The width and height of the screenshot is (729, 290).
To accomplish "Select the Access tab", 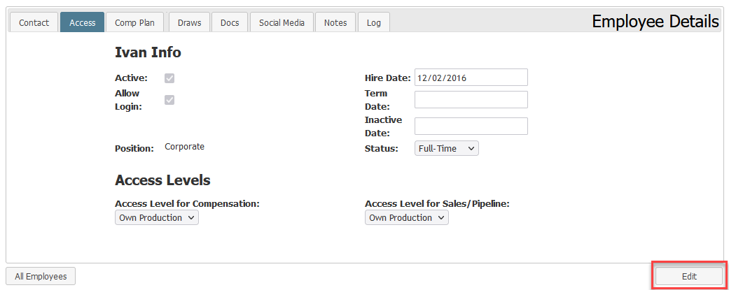I will (83, 22).
